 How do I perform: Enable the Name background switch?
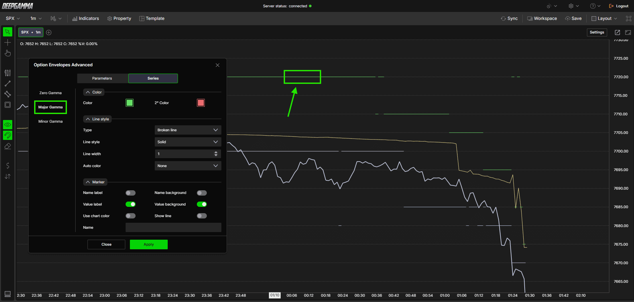pyautogui.click(x=202, y=193)
